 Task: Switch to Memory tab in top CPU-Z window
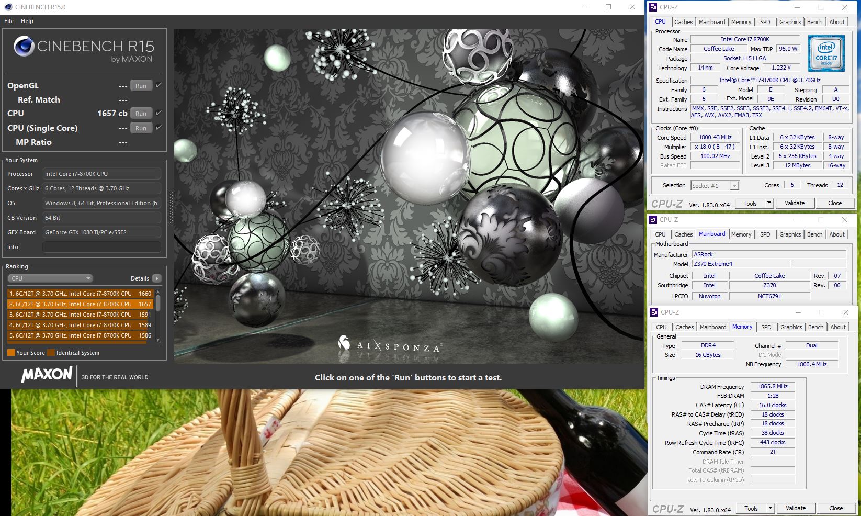[741, 22]
